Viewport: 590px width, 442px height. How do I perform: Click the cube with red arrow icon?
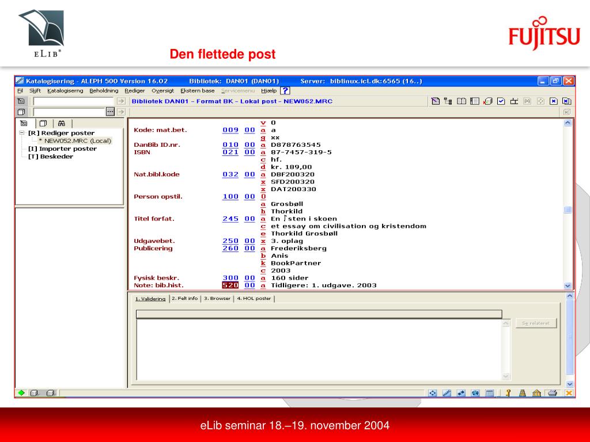tap(488, 101)
